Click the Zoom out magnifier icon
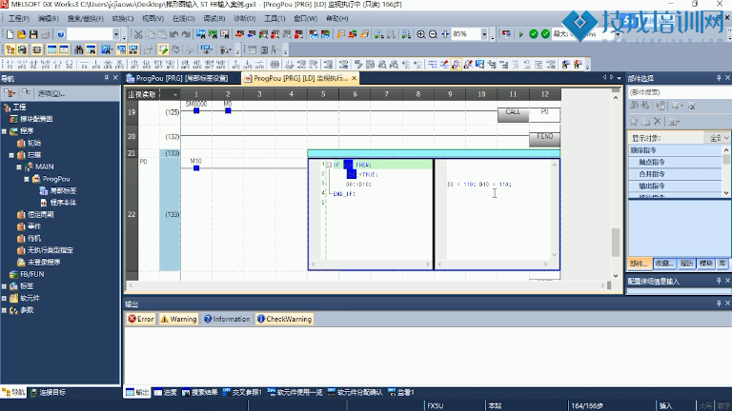This screenshot has height=411, width=732. (x=434, y=34)
